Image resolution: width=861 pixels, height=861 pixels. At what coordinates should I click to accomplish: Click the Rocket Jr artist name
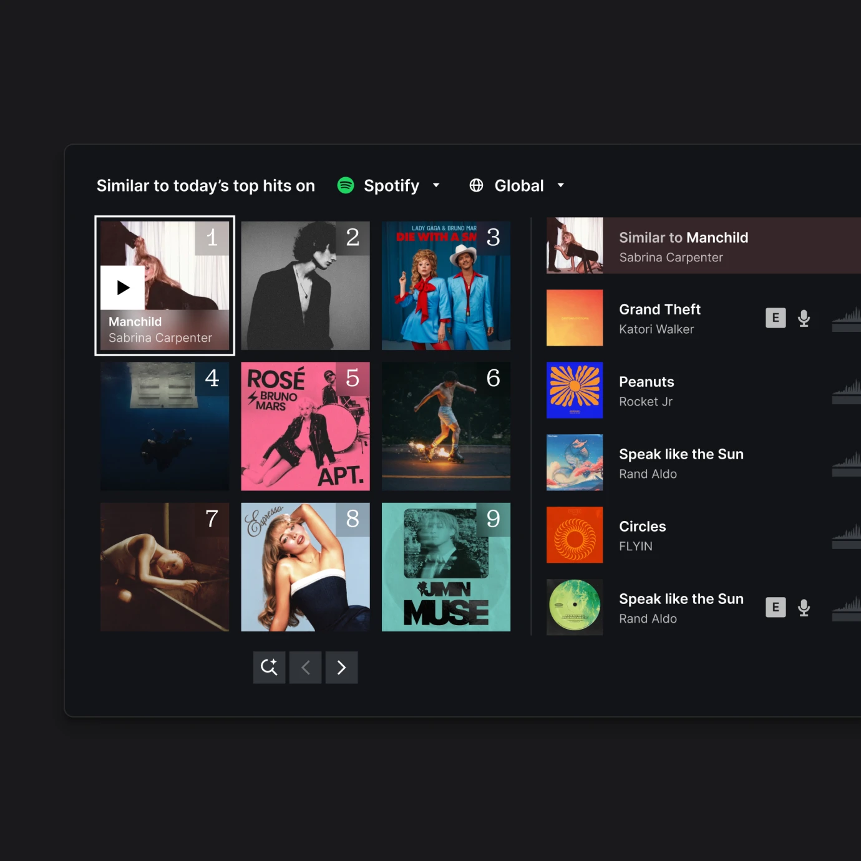[646, 402]
